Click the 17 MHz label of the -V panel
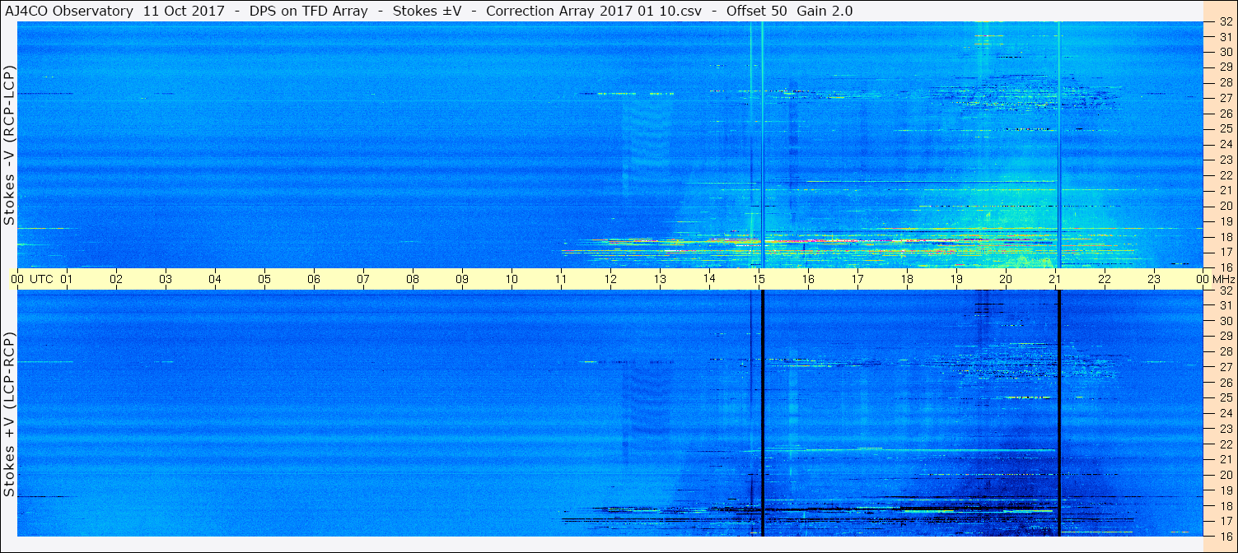This screenshot has width=1238, height=553. (1226, 252)
